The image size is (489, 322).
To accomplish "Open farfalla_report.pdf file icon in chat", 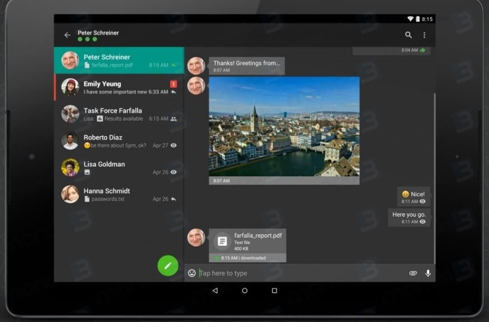I will tap(223, 241).
